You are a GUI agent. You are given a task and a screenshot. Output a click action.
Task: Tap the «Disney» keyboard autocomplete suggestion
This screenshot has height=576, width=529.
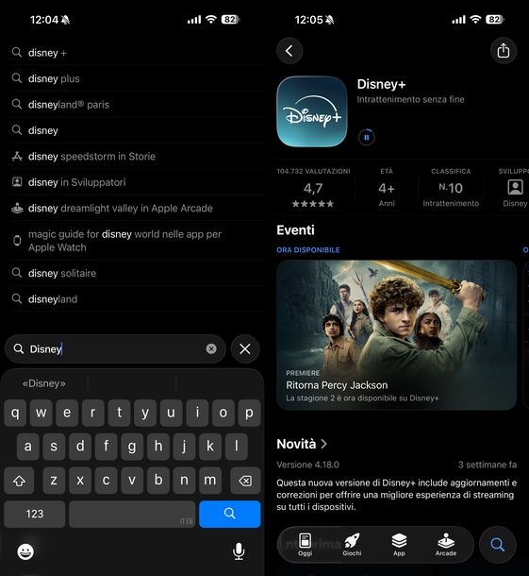pyautogui.click(x=44, y=383)
